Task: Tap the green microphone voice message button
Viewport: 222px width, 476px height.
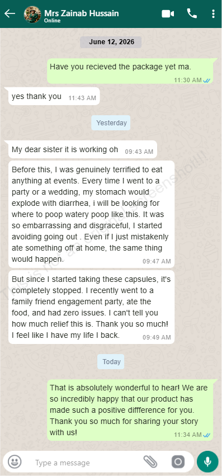Action: tap(207, 461)
